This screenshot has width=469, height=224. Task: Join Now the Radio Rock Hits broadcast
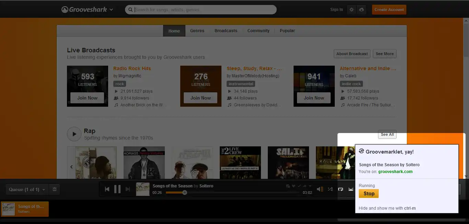87,98
